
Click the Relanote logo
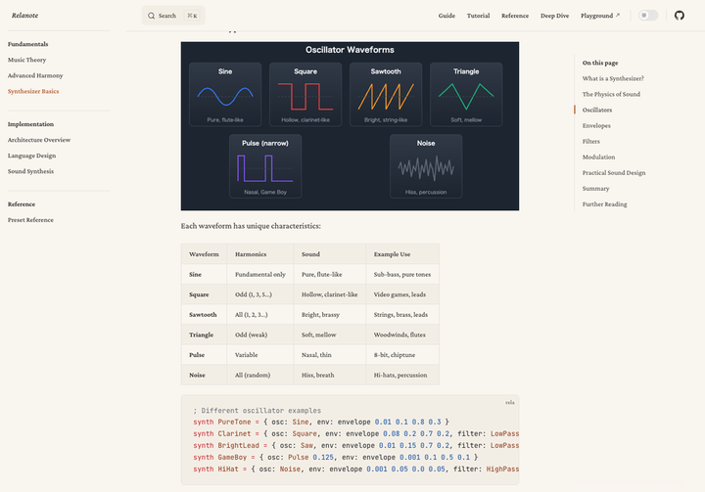(x=24, y=16)
